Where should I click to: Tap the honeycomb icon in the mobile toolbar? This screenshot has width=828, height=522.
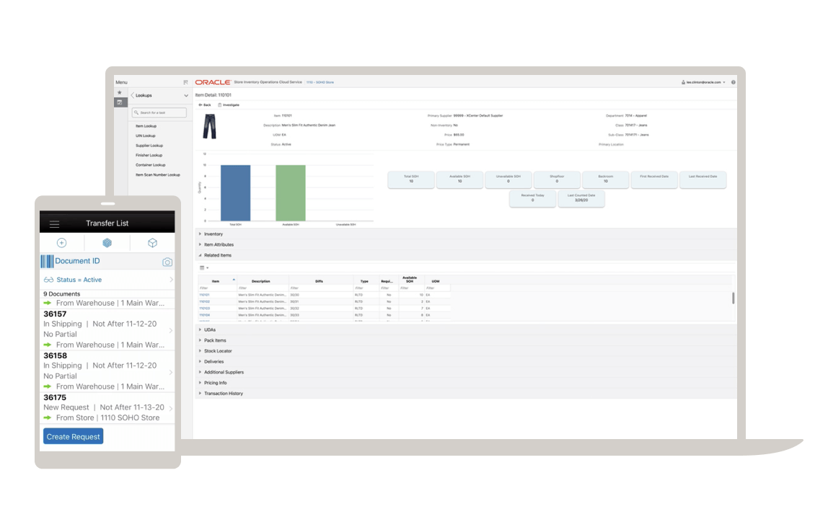pyautogui.click(x=107, y=243)
